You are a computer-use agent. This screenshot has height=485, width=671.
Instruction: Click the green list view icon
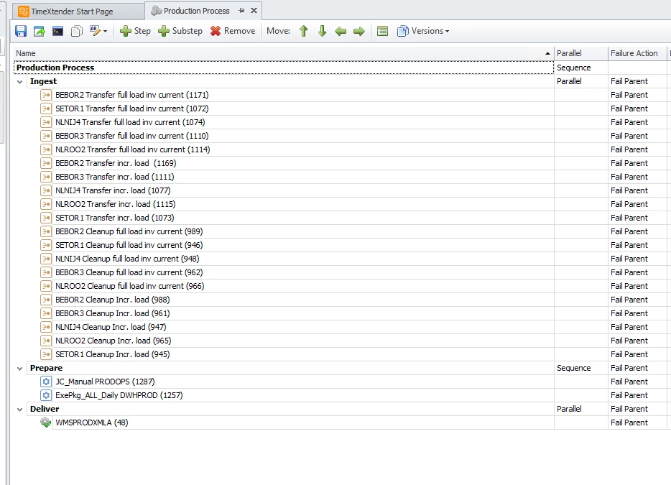(383, 31)
